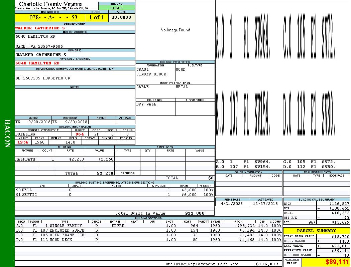
Task: Click the green record number 11601 field
Action: (117, 8)
